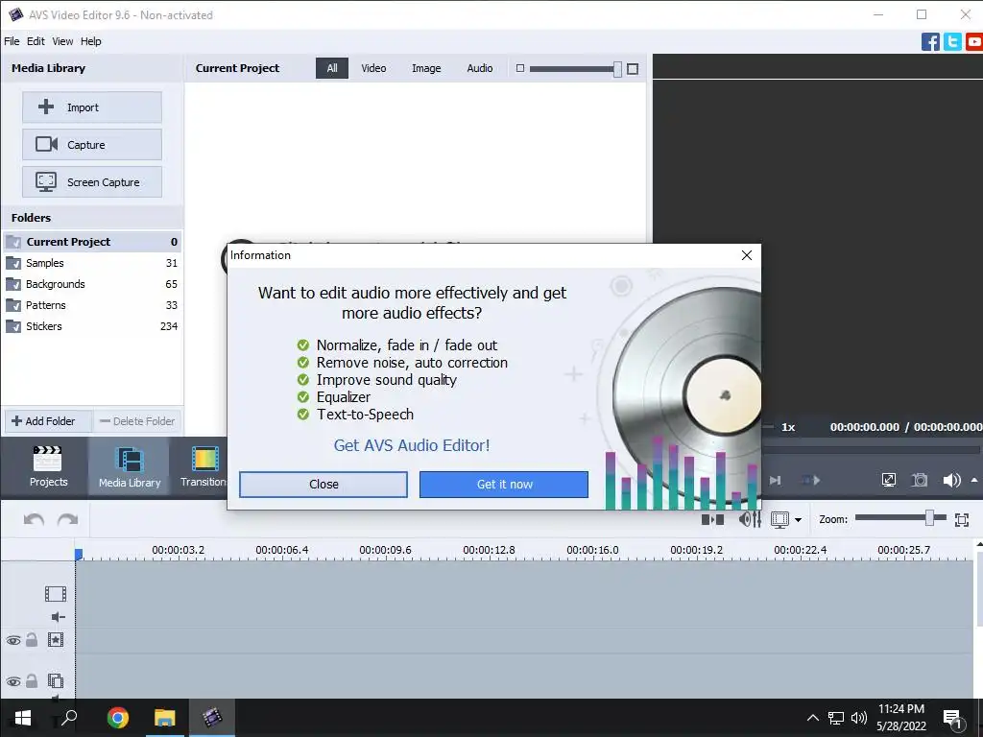Open AVS Twitter page

pos(952,42)
